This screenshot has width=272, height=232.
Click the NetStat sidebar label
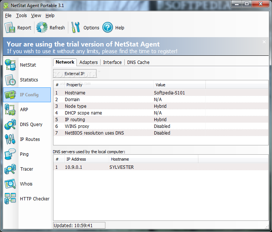tap(28, 65)
